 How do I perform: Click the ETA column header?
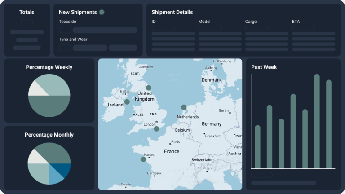pyautogui.click(x=296, y=22)
